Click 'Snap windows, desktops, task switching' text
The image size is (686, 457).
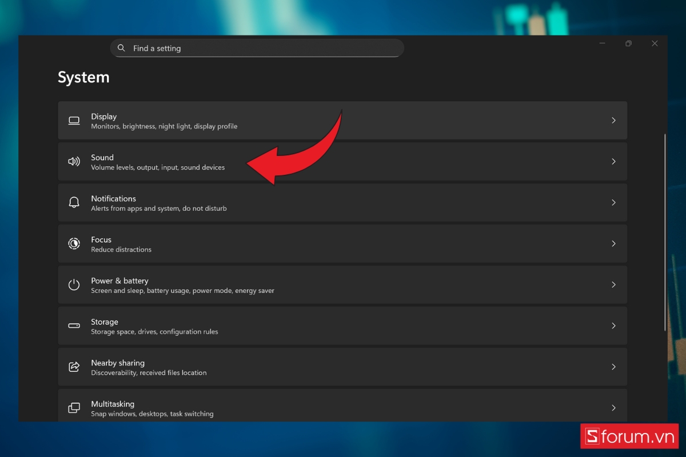pyautogui.click(x=152, y=414)
